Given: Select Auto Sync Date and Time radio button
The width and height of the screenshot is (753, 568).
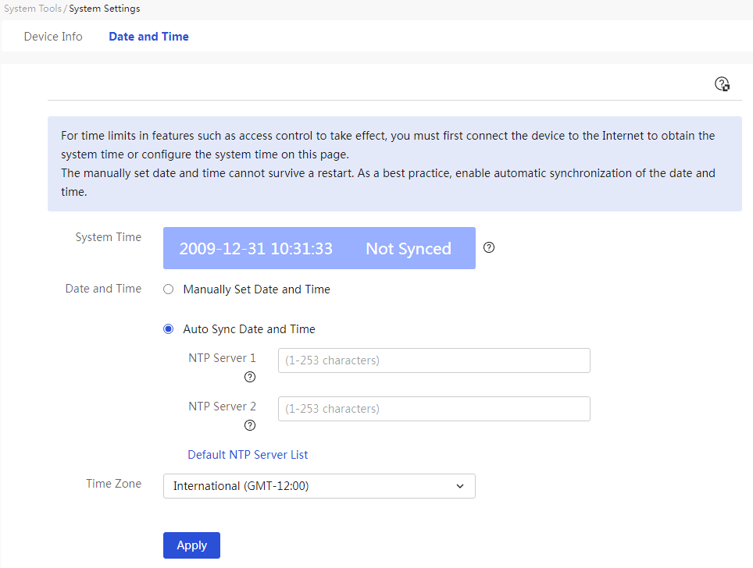Looking at the screenshot, I should (168, 329).
